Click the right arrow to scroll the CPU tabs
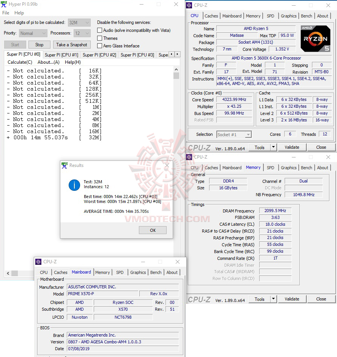This screenshot has height=357, width=337. (x=176, y=54)
